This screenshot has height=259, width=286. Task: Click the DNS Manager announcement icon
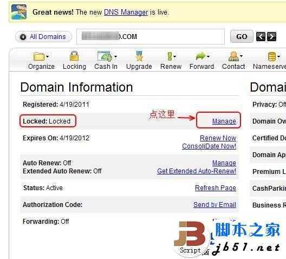(19, 12)
